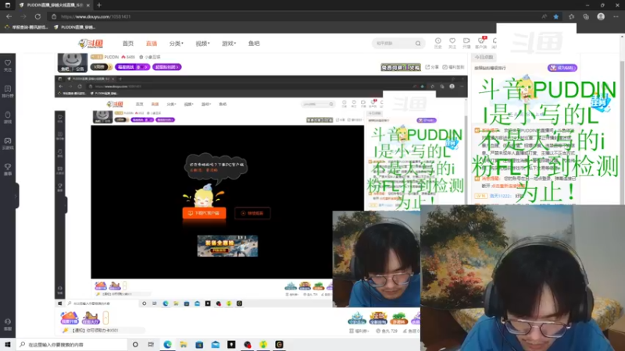The height and width of the screenshot is (351, 625).
Task: Open the PUDDIN直播 bookmark in the favorites bar
Action: tap(75, 27)
